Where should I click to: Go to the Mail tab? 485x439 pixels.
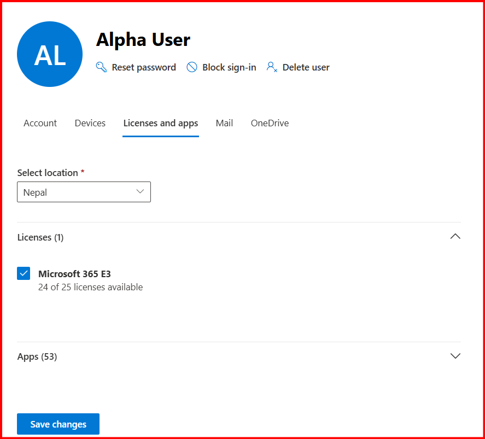(224, 123)
